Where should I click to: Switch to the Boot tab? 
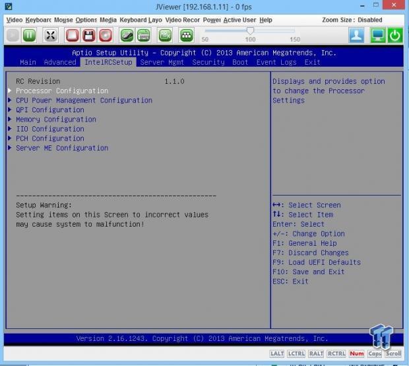[x=240, y=62]
